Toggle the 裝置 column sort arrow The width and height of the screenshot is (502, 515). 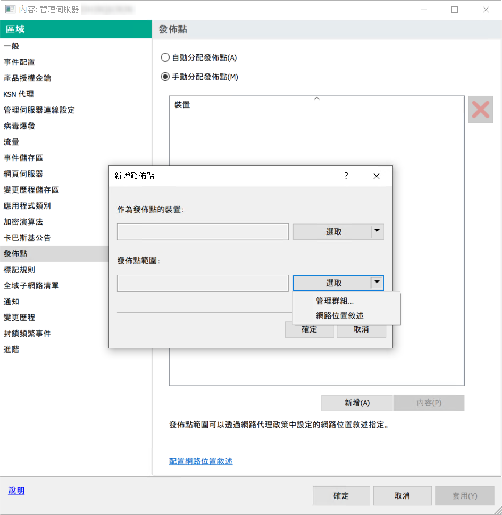point(316,98)
